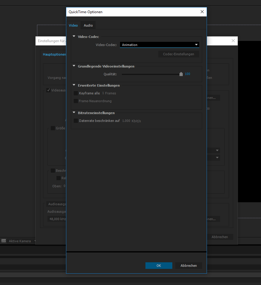Enable Datenrate beschränken auf checkbox

coord(76,121)
